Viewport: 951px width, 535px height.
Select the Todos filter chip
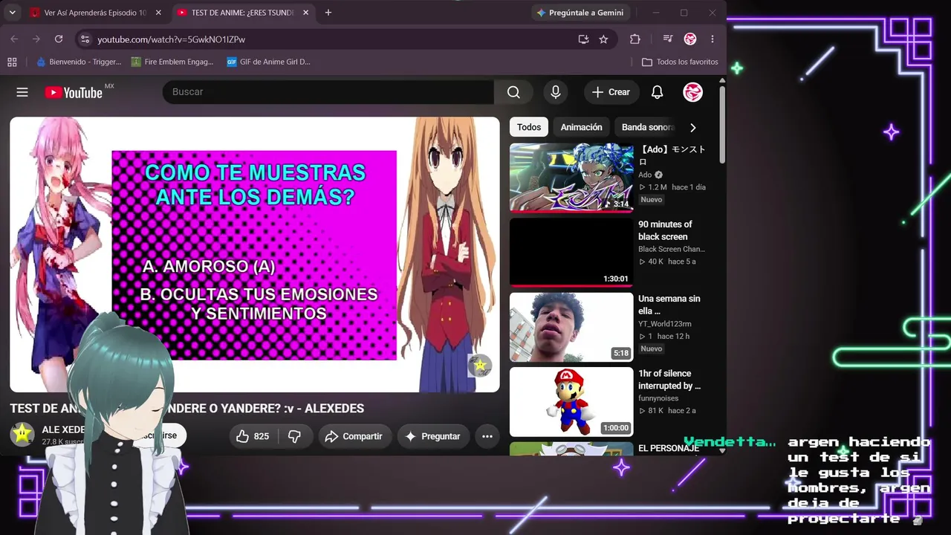tap(529, 127)
